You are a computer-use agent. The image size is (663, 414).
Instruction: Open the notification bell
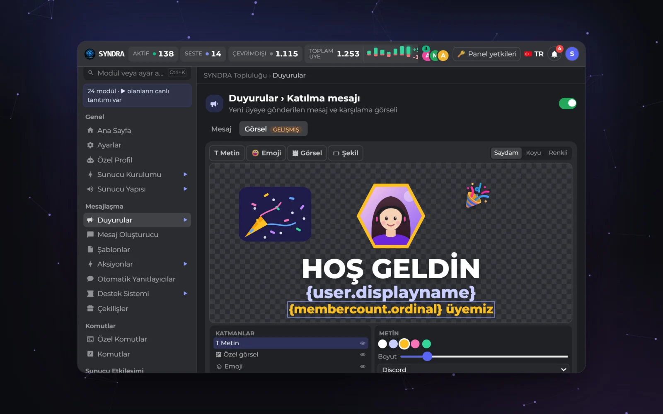coord(554,54)
